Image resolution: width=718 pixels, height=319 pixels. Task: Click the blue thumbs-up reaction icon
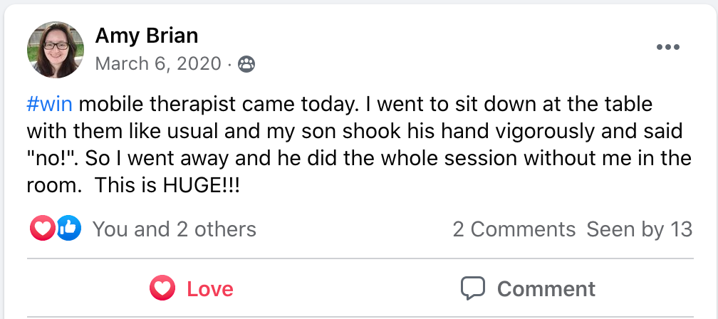69,229
